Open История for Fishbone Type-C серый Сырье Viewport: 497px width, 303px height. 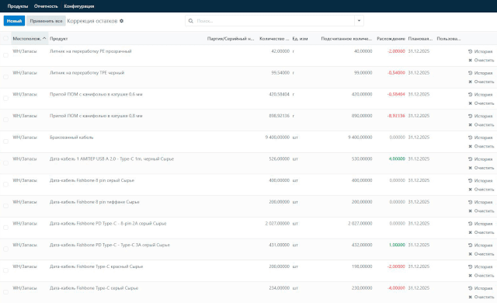coord(480,288)
